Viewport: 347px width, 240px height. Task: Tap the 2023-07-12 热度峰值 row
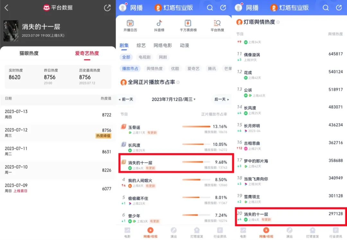(58, 133)
